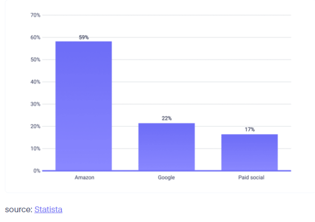Select the 60% y-axis tick label
315x222 pixels.
pos(35,38)
